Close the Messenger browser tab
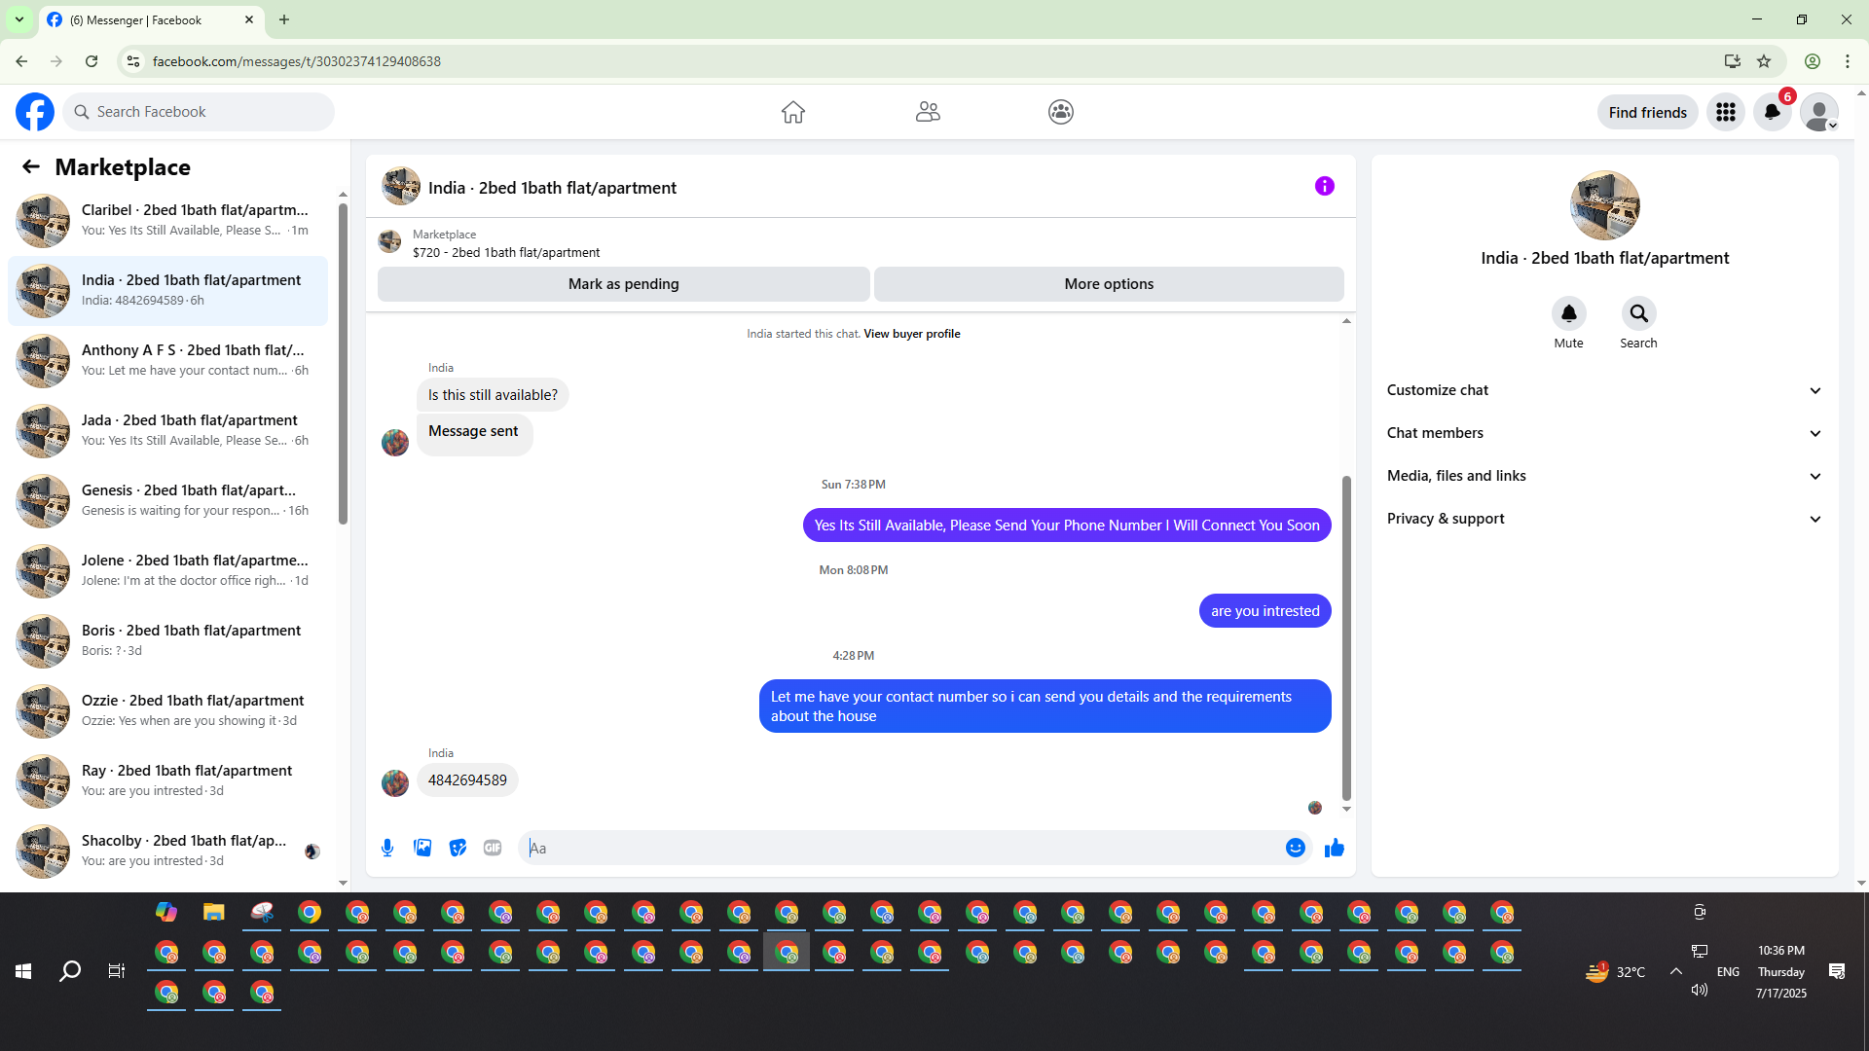This screenshot has height=1051, width=1869. pyautogui.click(x=249, y=19)
